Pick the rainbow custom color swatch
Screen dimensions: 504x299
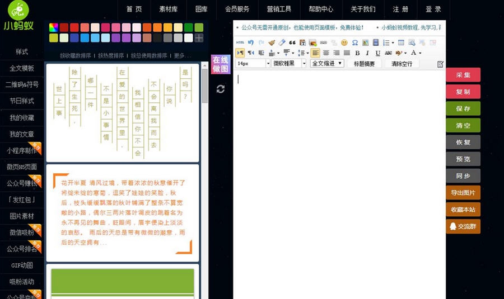(54, 27)
